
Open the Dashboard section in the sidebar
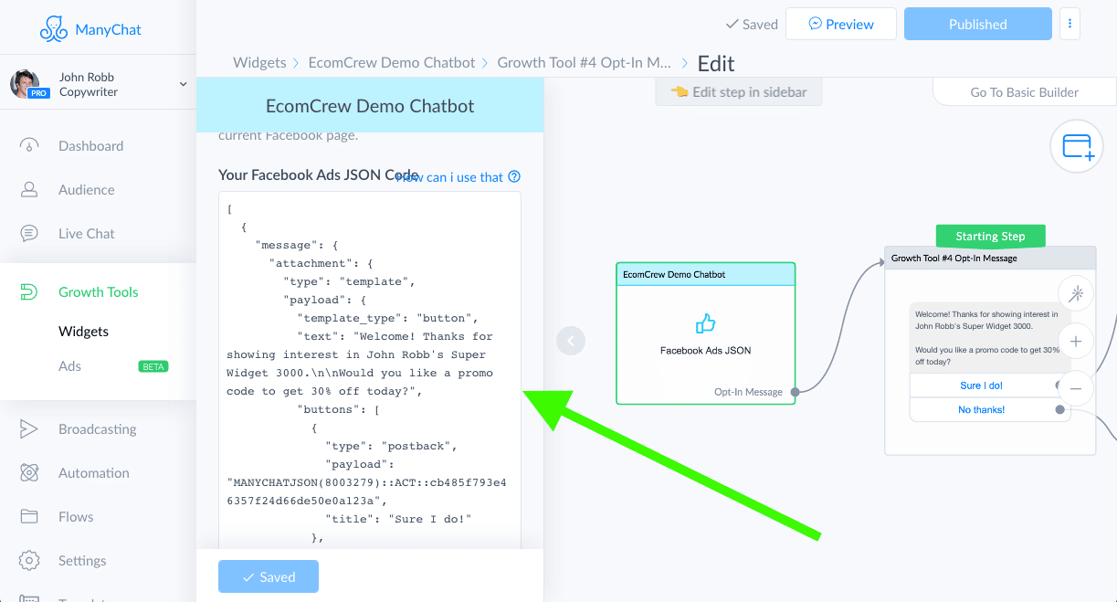(91, 145)
